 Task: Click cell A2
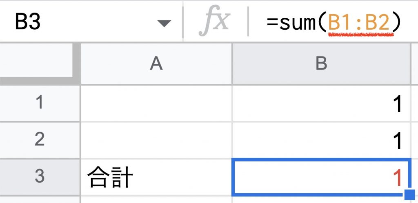tap(156, 139)
